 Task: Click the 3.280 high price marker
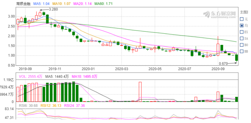point(53,9)
